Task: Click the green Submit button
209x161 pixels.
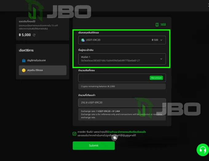Action: click(x=93, y=146)
